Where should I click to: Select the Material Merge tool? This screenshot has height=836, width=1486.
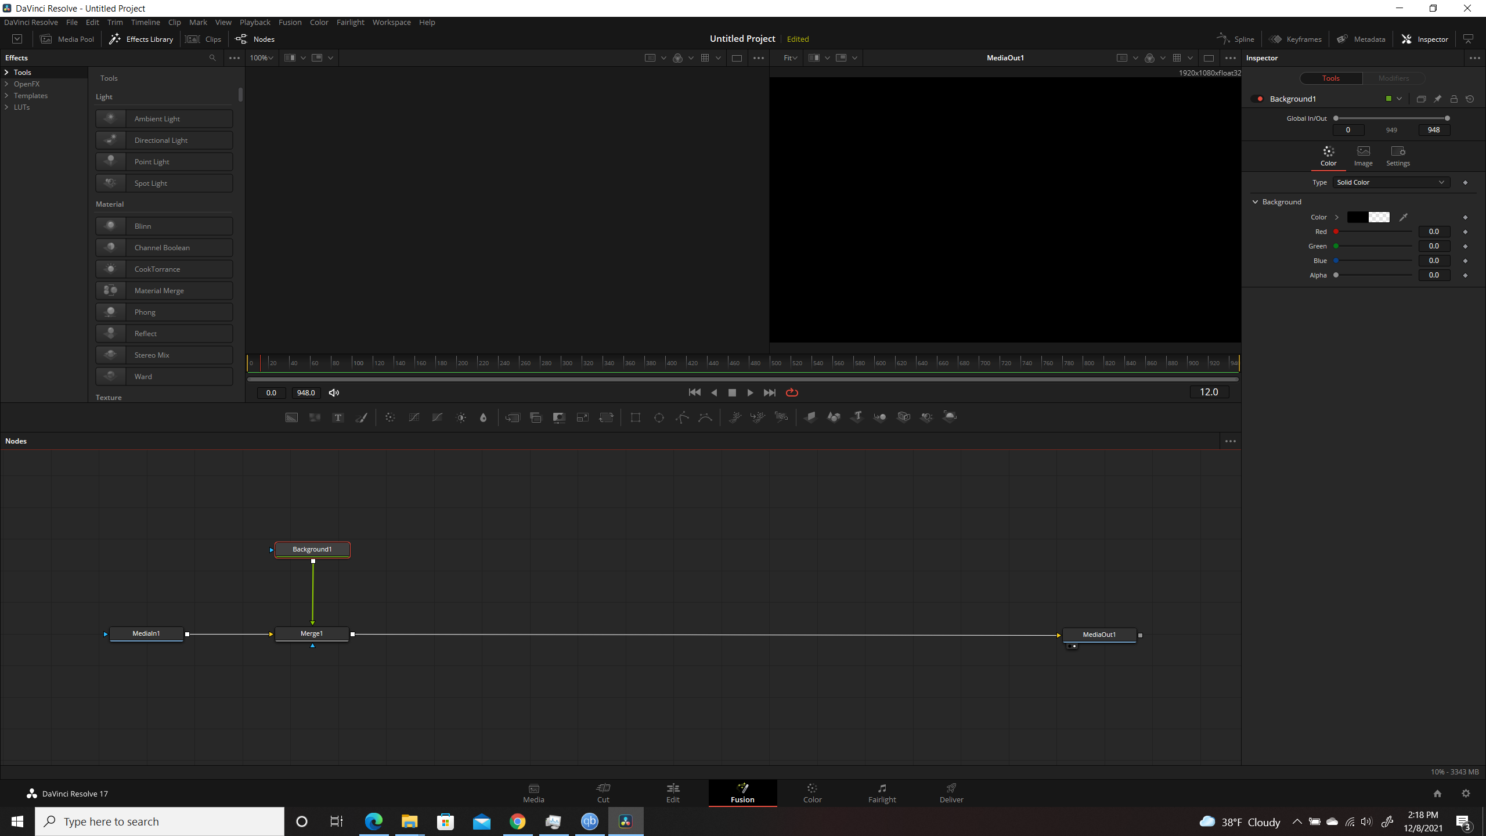pyautogui.click(x=164, y=290)
